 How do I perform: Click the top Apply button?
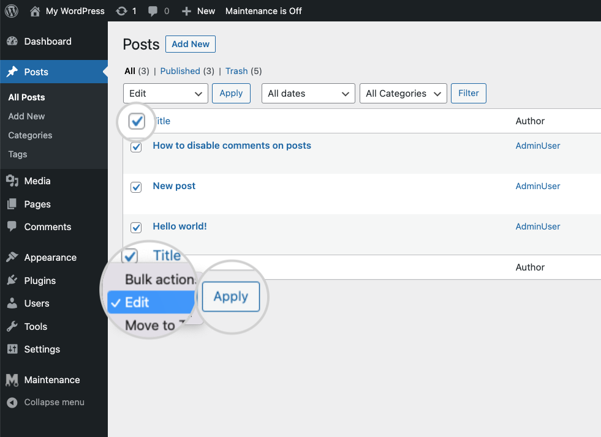(x=231, y=94)
